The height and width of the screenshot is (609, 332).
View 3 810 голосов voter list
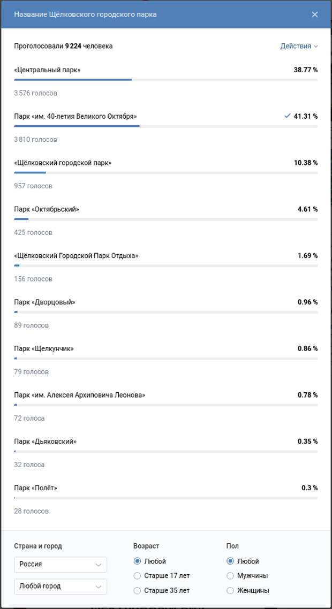[35, 140]
